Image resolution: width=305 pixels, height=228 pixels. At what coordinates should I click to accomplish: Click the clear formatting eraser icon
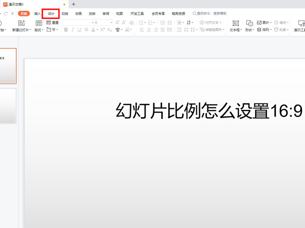tap(132, 23)
